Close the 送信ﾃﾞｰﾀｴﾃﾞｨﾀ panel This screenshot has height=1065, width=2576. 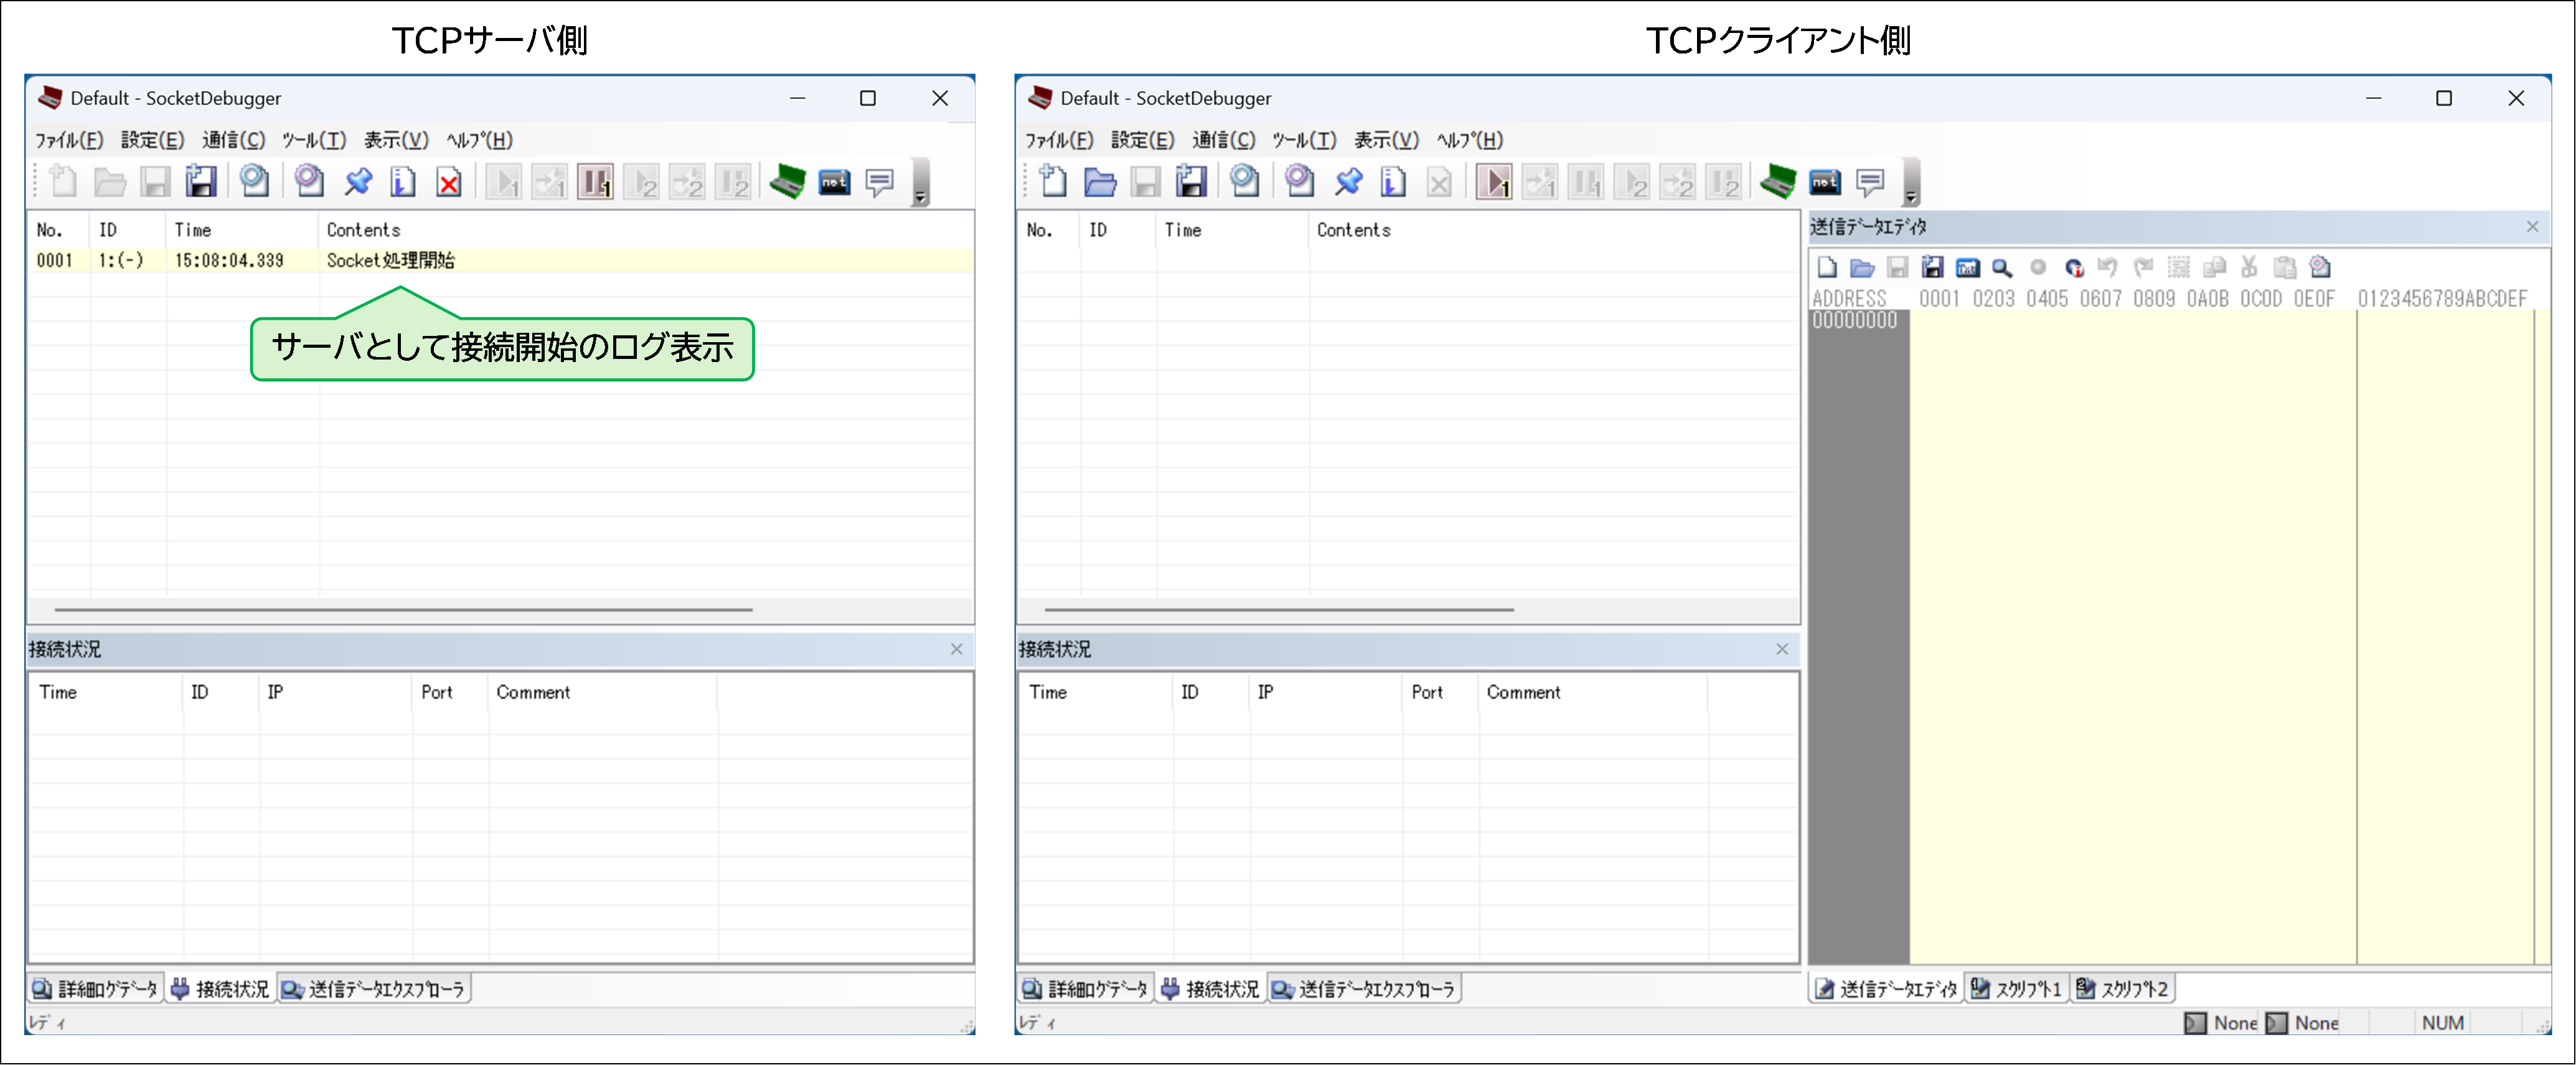pos(2532,227)
